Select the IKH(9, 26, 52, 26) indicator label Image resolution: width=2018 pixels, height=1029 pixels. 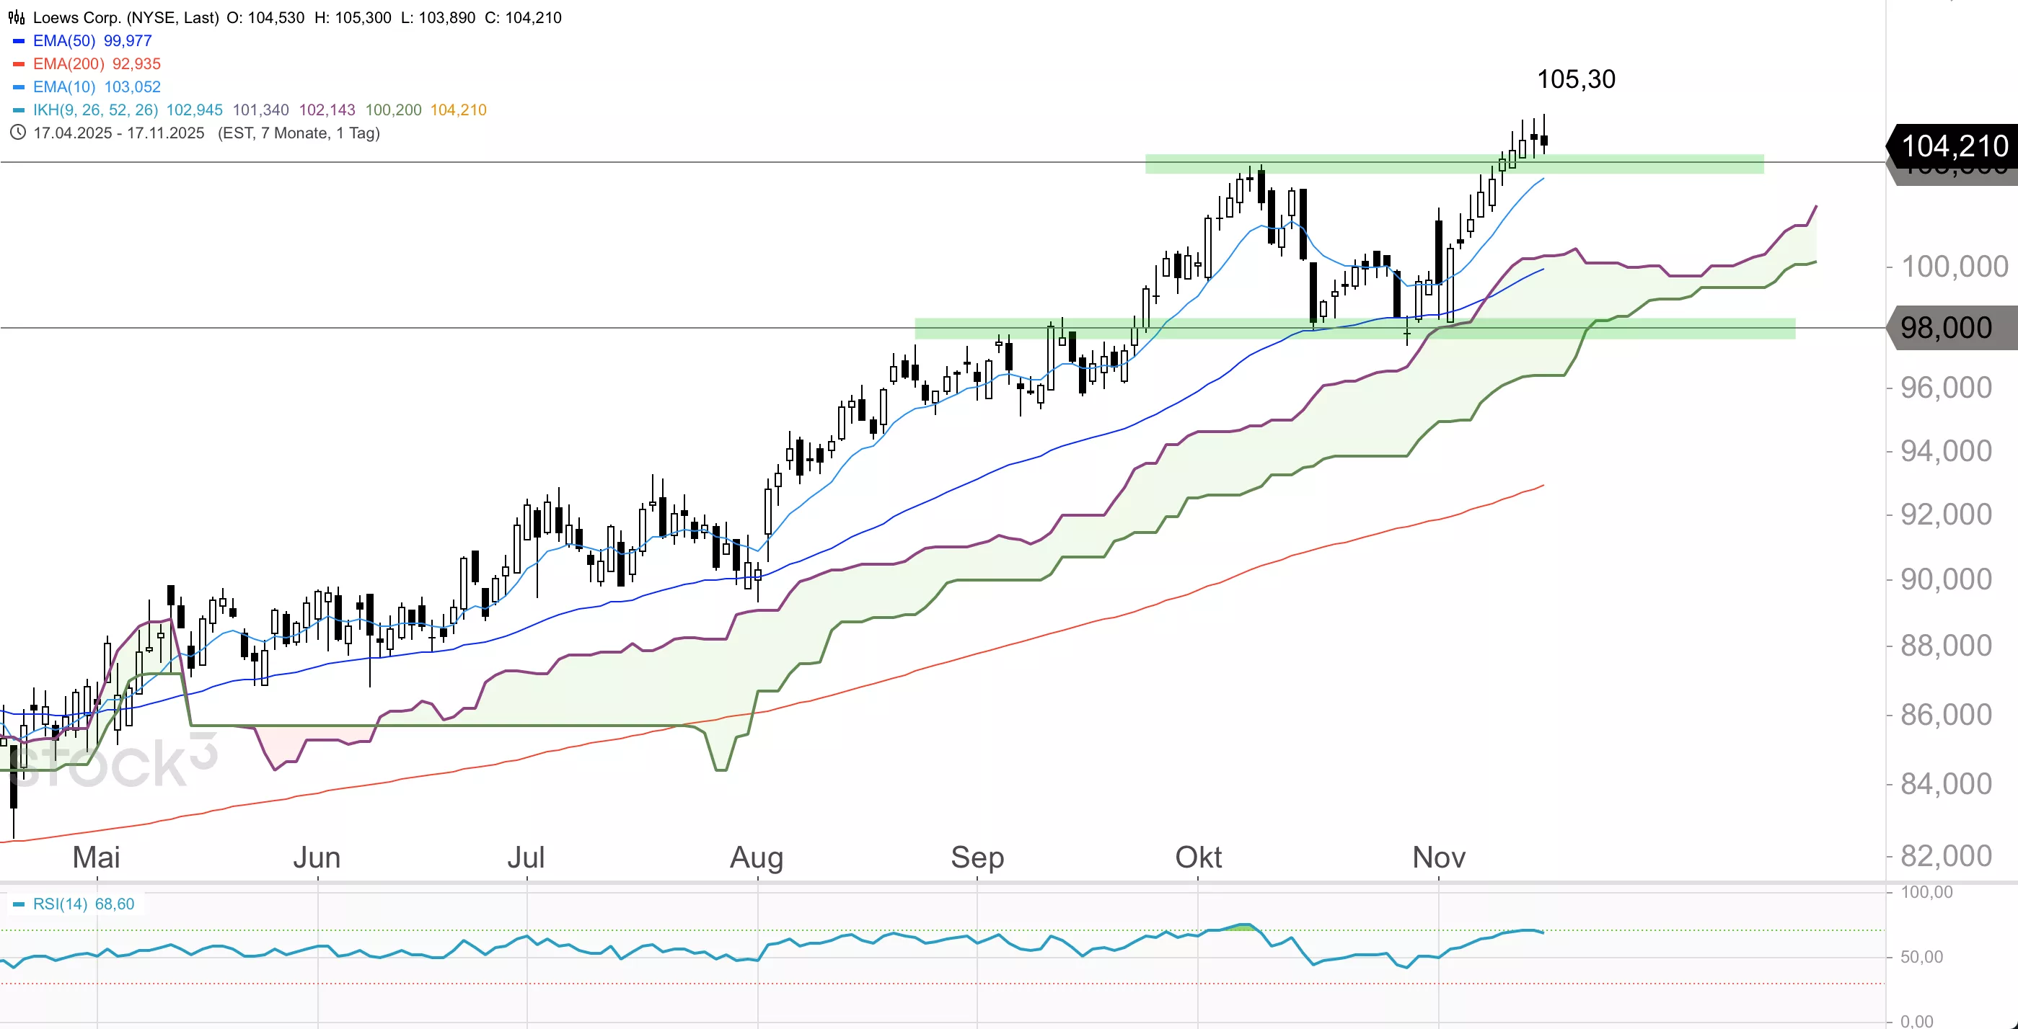(96, 110)
